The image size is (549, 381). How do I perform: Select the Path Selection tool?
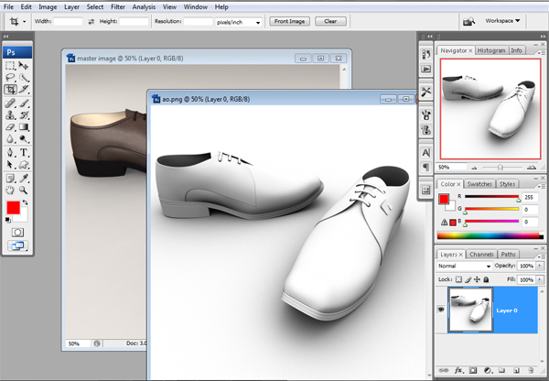[x=10, y=164]
